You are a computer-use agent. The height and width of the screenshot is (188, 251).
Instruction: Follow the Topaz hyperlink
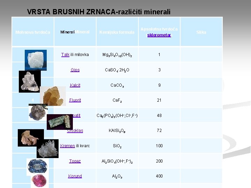pyautogui.click(x=75, y=161)
